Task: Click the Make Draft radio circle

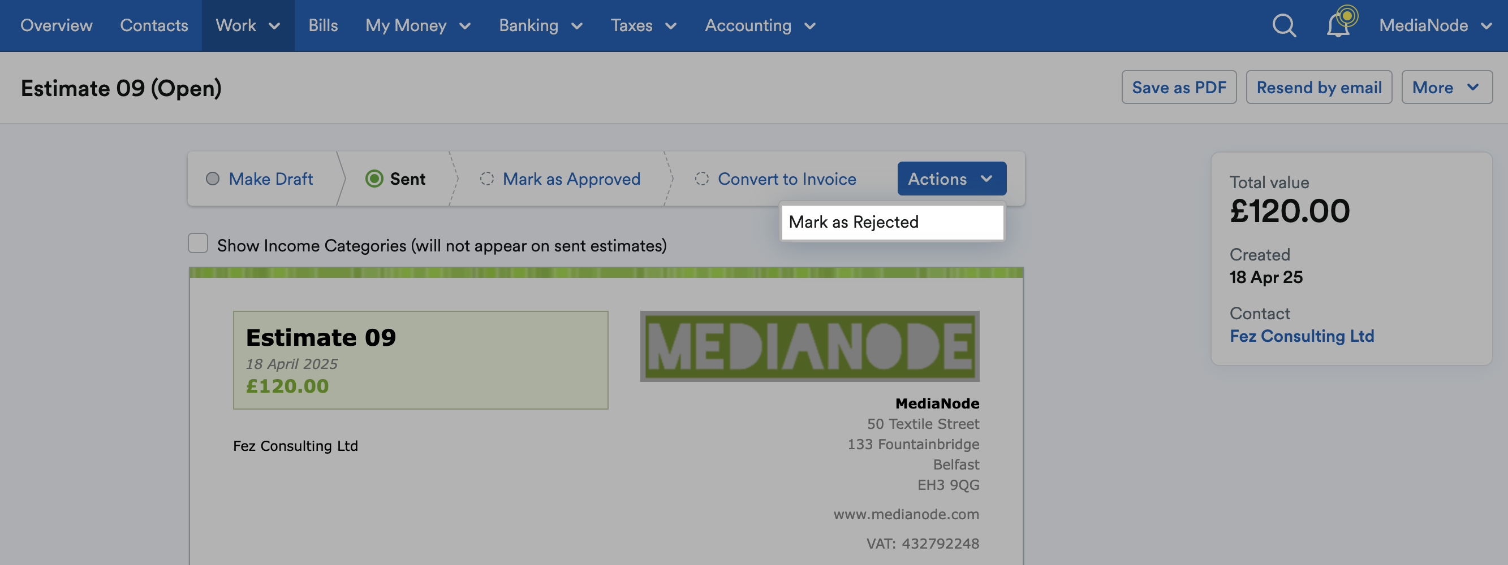Action: click(213, 179)
